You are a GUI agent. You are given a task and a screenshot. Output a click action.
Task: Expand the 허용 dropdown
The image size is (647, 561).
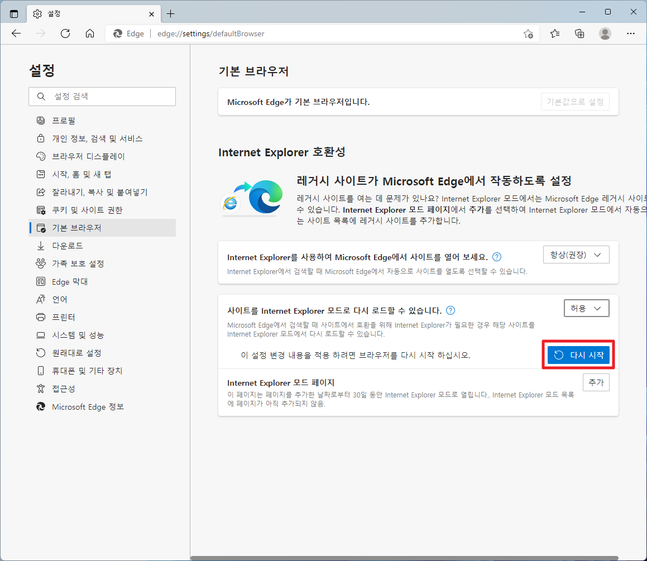tap(586, 309)
